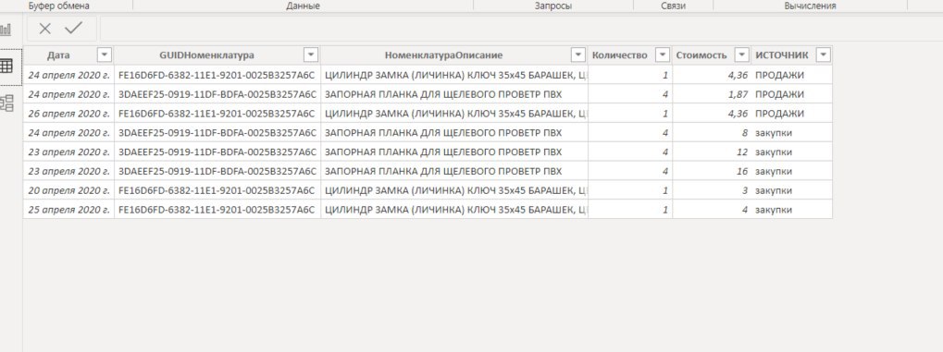Viewport: 943px width, 352px height.
Task: Select the cost cell with value 8
Action: pos(712,133)
